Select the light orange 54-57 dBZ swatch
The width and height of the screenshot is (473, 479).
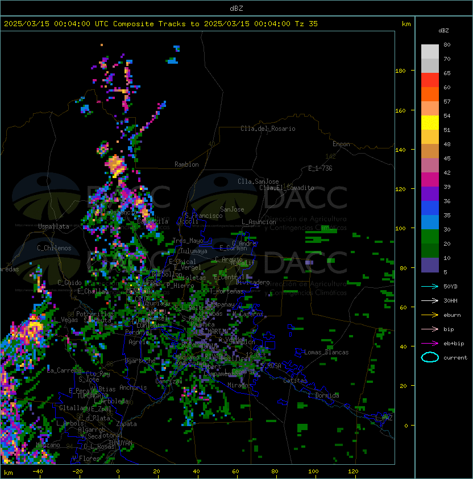coord(430,109)
